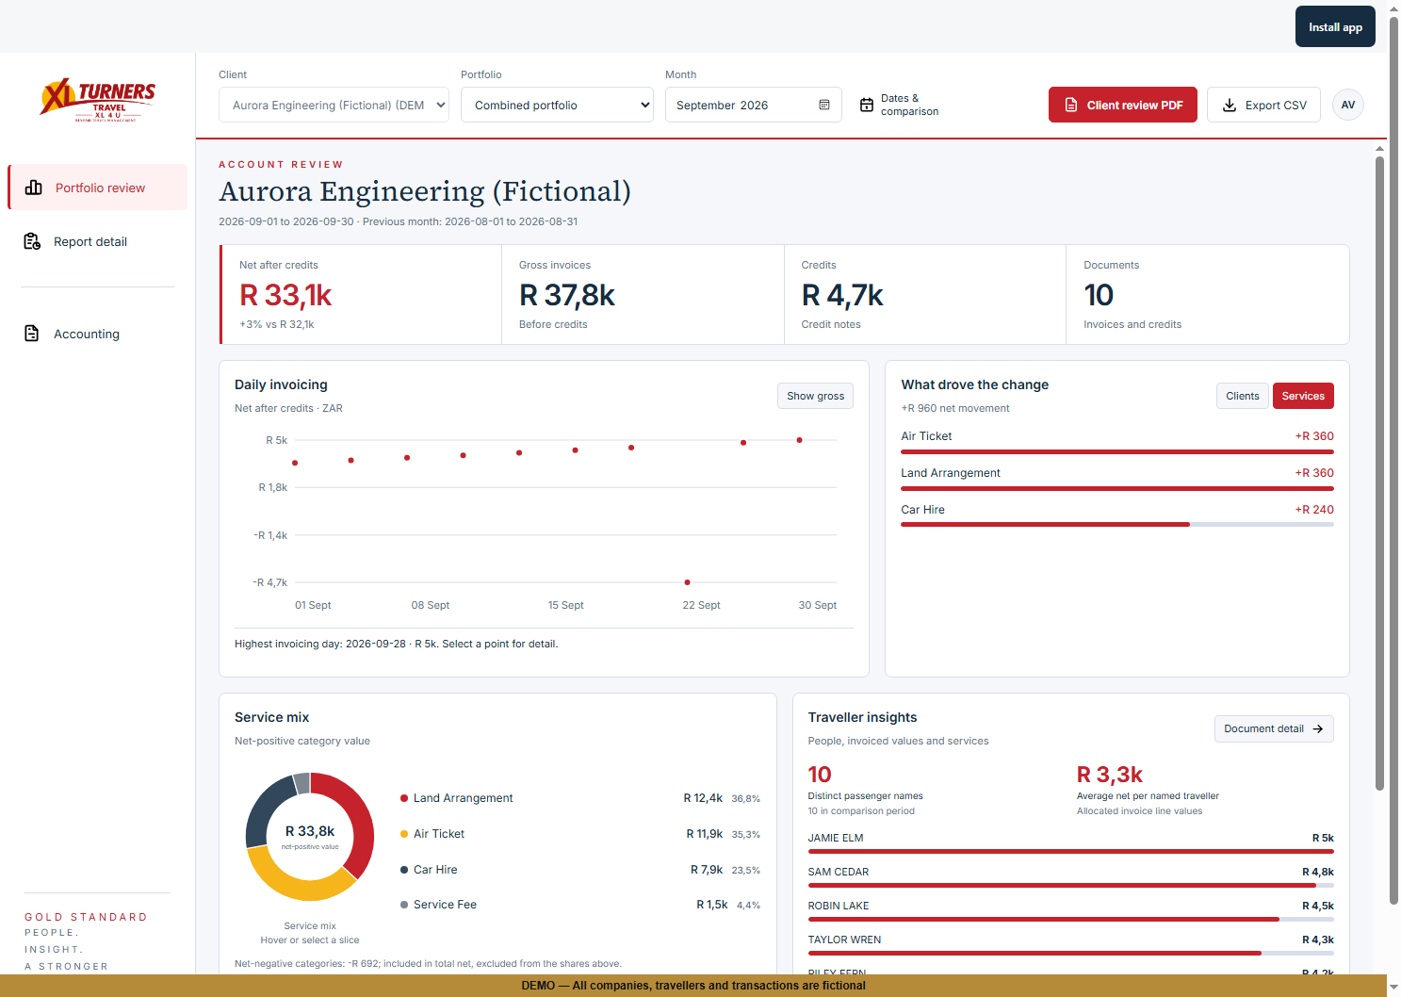Click the Air Ticket legend row
This screenshot has height=997, width=1401.
click(x=579, y=834)
